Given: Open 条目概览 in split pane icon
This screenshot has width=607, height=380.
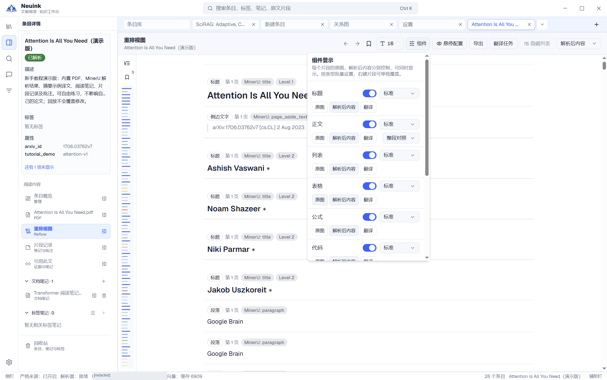Looking at the screenshot, I should tap(104, 199).
